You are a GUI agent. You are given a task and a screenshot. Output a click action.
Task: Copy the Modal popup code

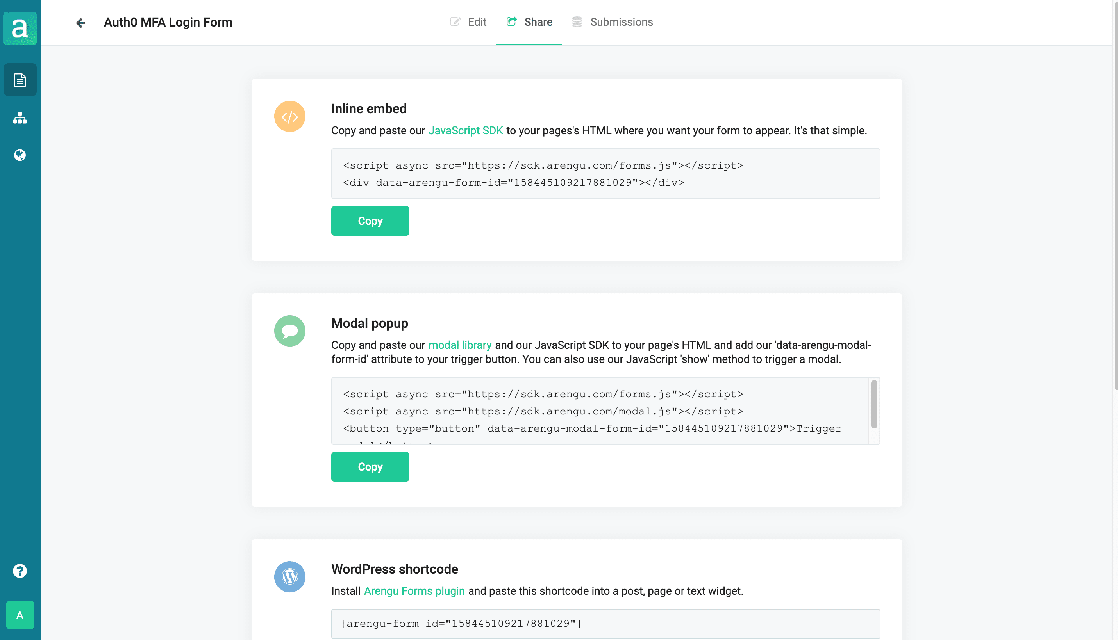[x=370, y=467]
